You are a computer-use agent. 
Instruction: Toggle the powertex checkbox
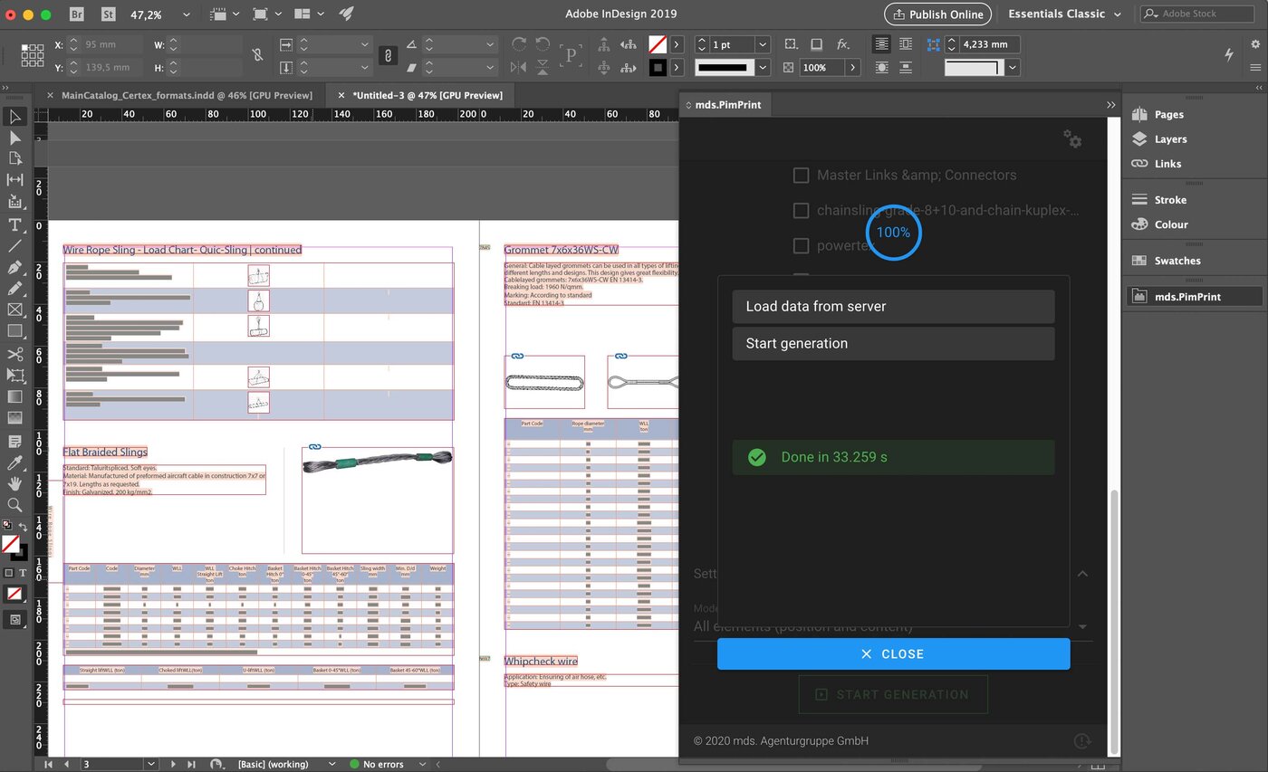(x=801, y=245)
